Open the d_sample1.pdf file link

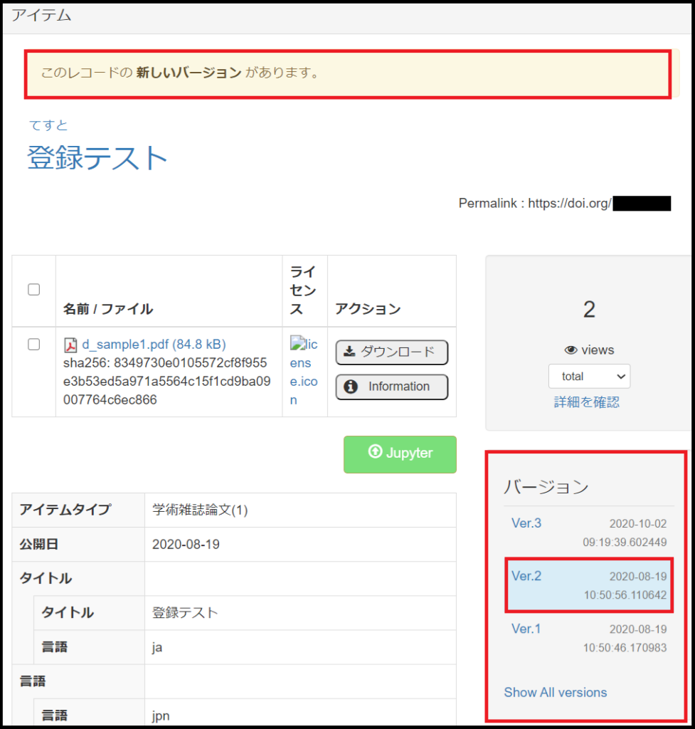(x=154, y=345)
